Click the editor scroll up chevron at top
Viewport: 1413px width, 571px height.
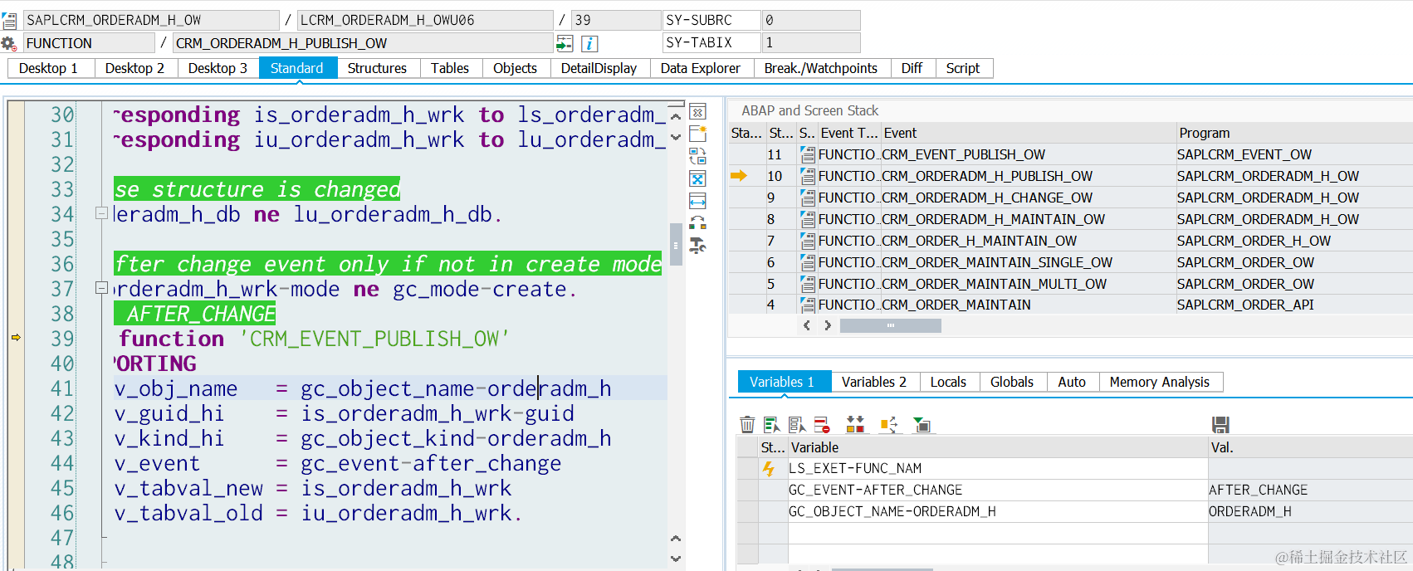[x=676, y=117]
